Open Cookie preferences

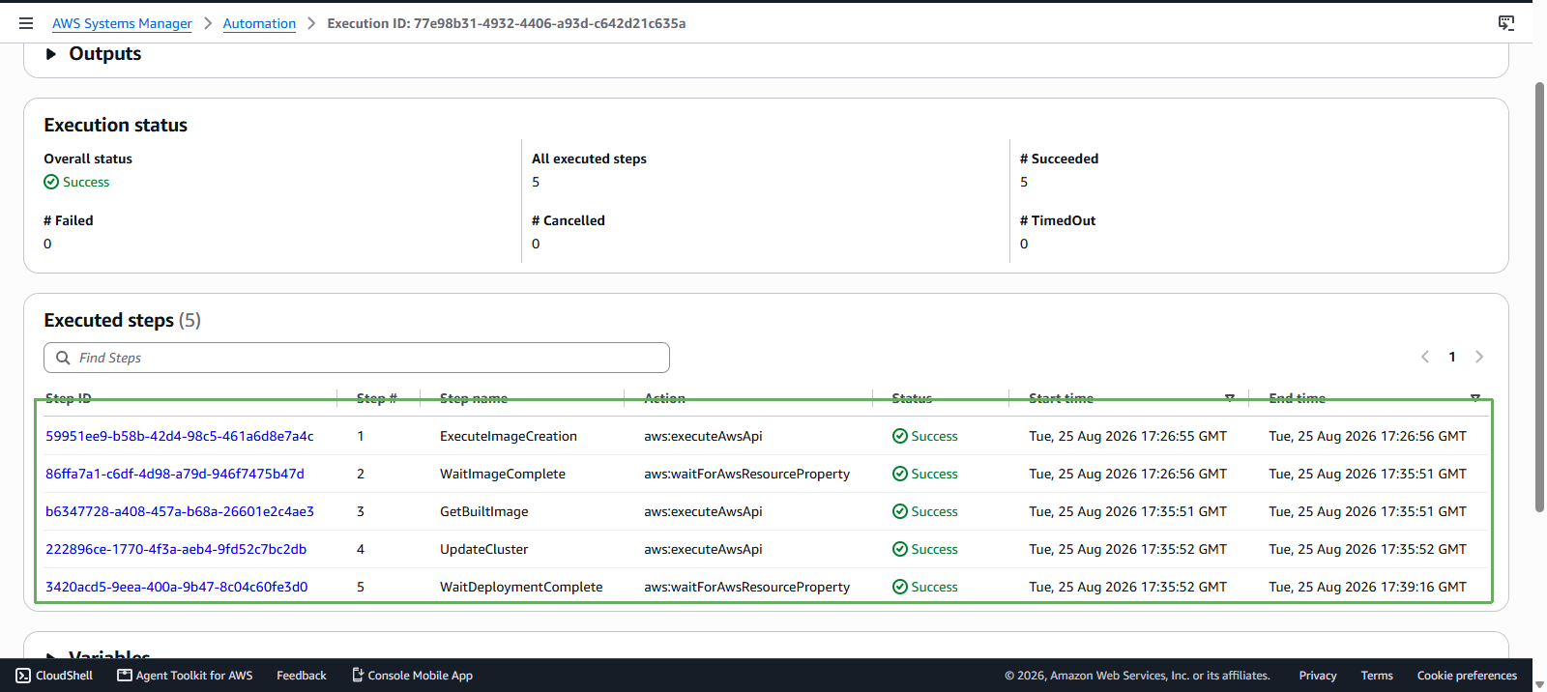pyautogui.click(x=1467, y=676)
